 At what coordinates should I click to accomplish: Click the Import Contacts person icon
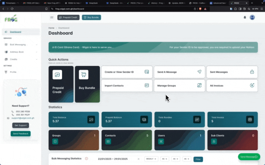click(x=147, y=85)
